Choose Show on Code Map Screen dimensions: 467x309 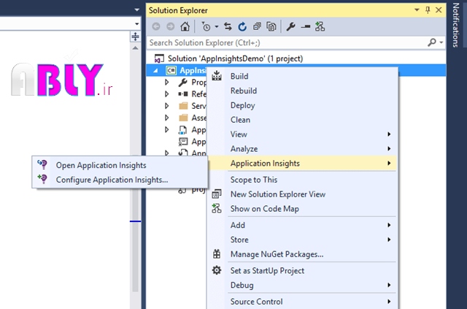303,209
